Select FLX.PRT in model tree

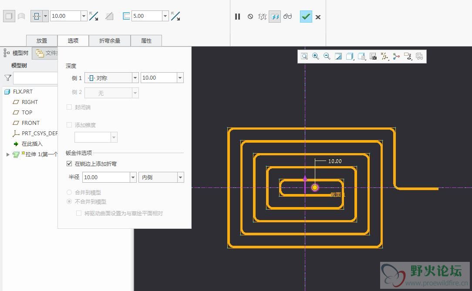[x=23, y=92]
